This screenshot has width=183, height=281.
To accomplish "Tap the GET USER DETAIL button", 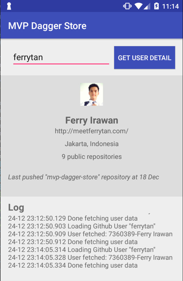I will point(145,58).
